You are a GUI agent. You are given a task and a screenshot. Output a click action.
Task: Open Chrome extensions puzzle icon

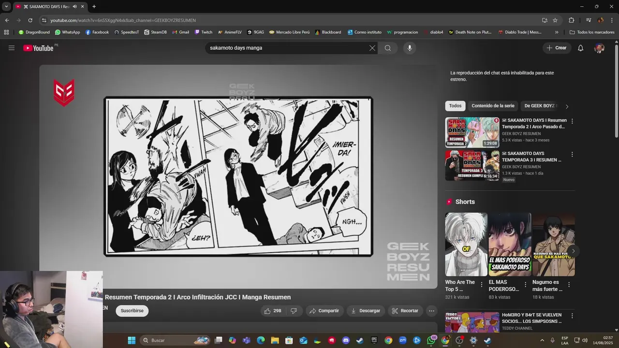pyautogui.click(x=571, y=20)
